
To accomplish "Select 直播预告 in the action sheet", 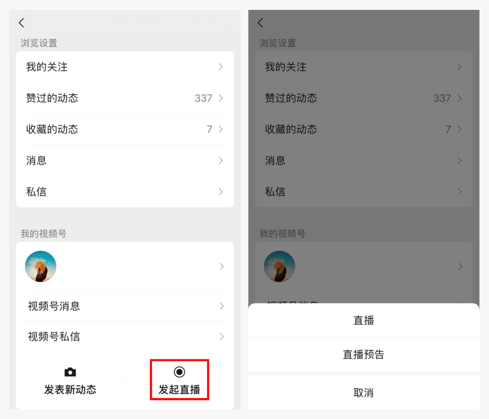I will [364, 354].
